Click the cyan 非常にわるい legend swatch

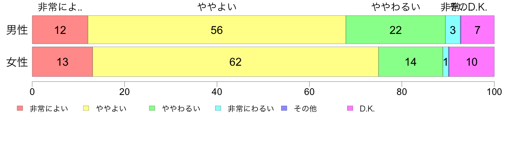click(x=218, y=109)
